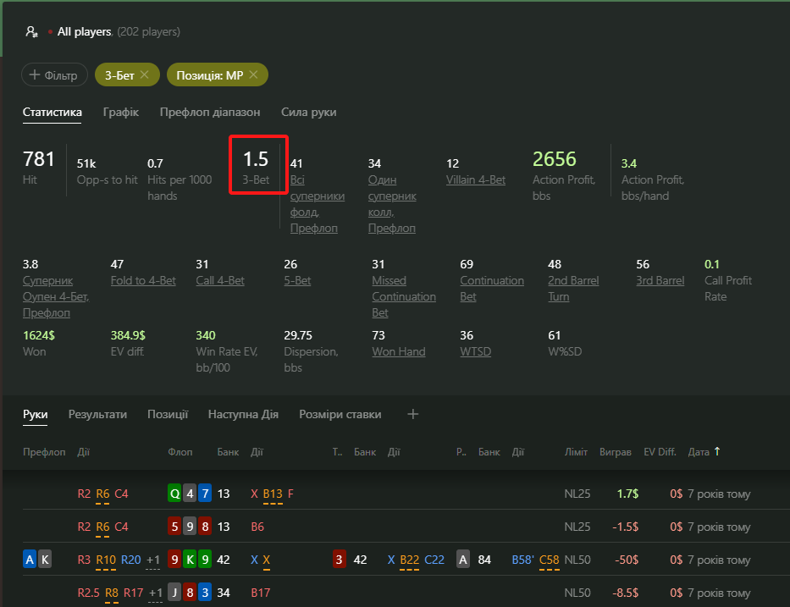This screenshot has width=790, height=607.
Task: Add a new filter with Фільтр button
Action: [x=54, y=75]
